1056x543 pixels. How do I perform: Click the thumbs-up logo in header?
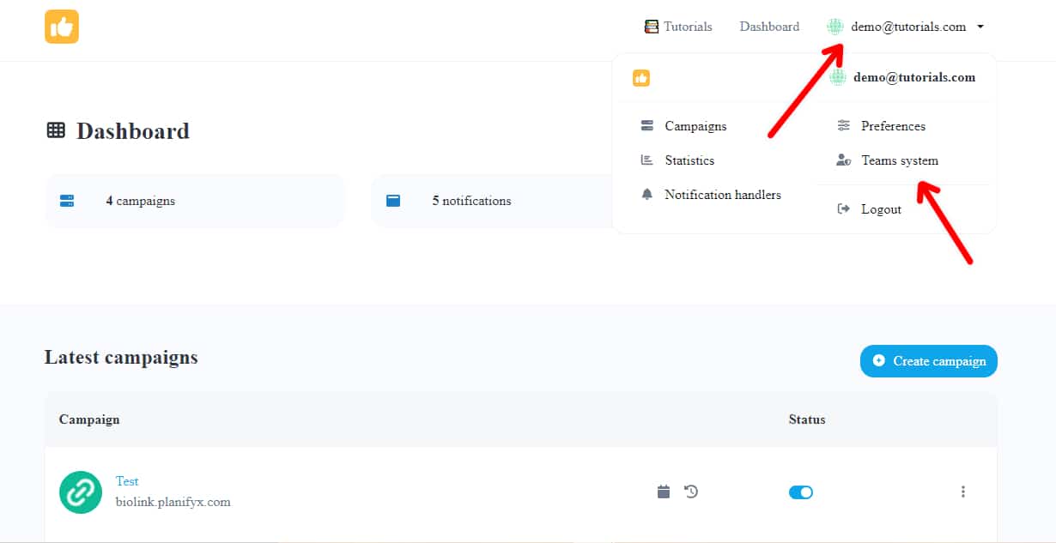point(62,27)
